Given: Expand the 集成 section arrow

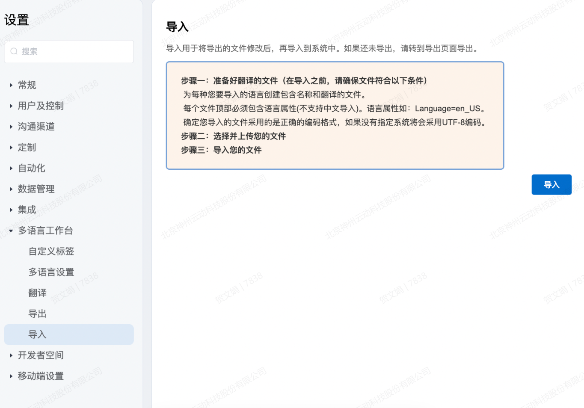Looking at the screenshot, I should tap(11, 210).
